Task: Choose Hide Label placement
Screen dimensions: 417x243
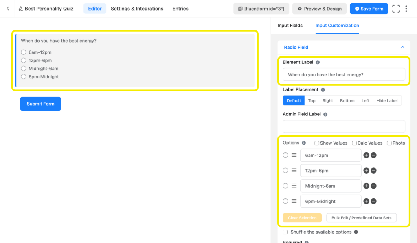Action: [387, 100]
